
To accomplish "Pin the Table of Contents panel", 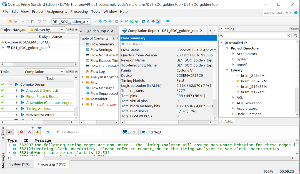I will tap(113, 38).
